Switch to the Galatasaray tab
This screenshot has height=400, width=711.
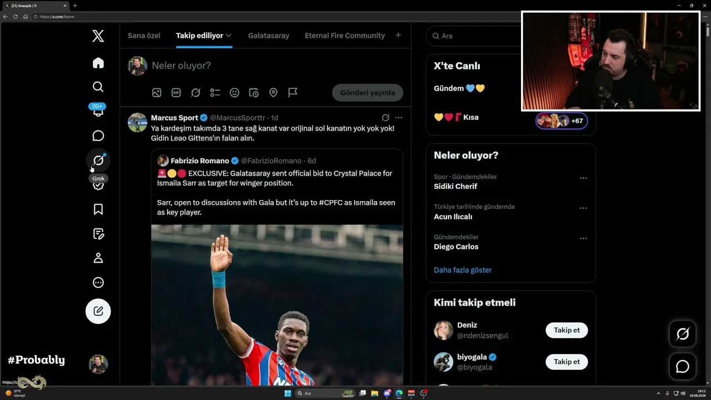pos(269,36)
